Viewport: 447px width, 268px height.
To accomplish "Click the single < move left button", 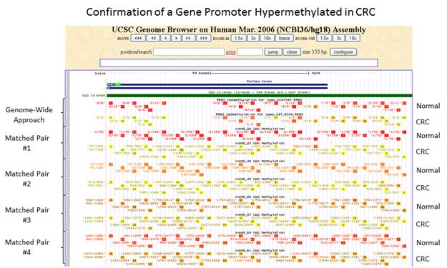I will [166, 38].
